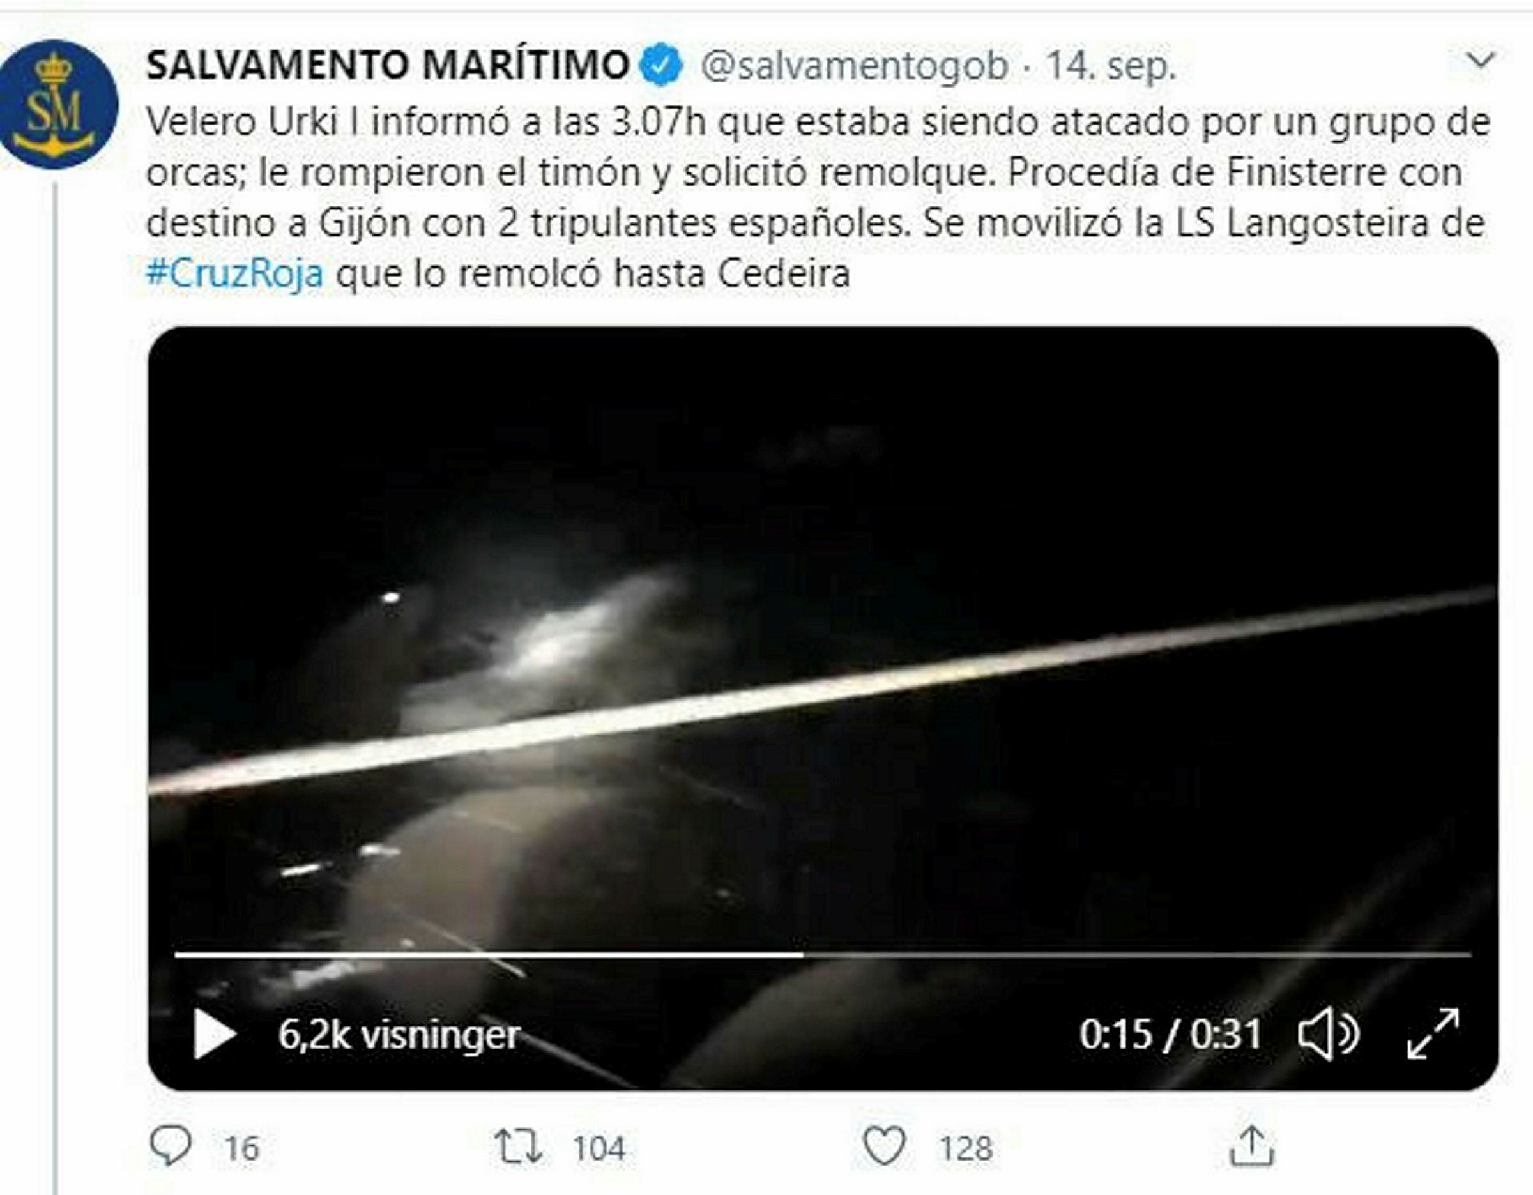
Task: View the 16 replies count
Action: click(x=241, y=1148)
